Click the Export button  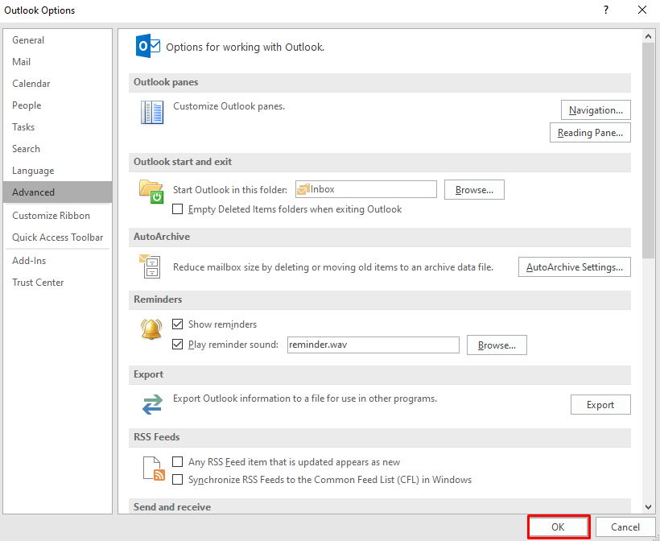click(600, 405)
